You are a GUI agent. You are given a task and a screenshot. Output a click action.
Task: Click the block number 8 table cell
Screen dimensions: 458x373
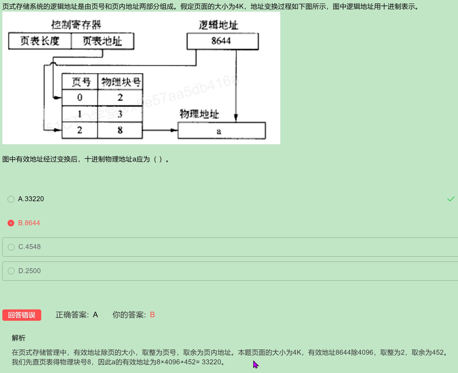click(120, 130)
